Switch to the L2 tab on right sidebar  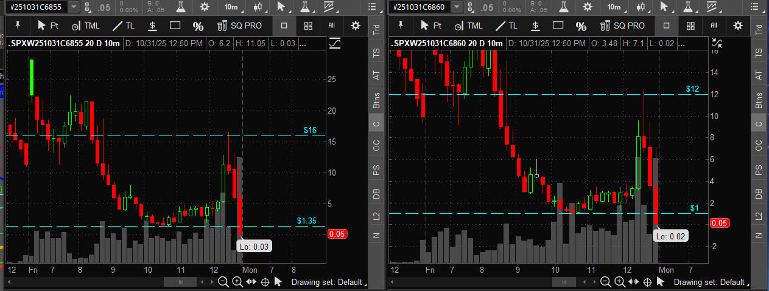[758, 216]
